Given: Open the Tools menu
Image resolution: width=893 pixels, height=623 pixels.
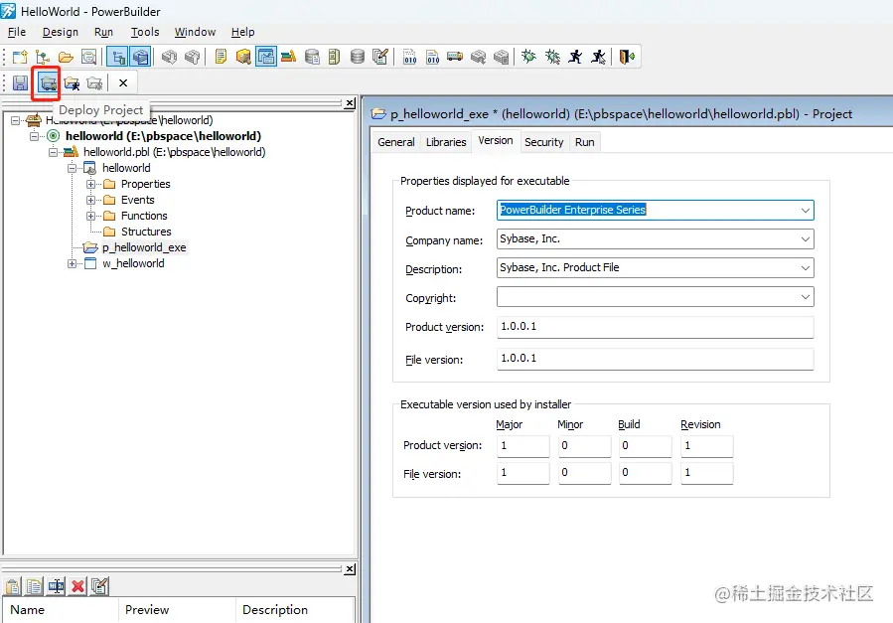Looking at the screenshot, I should pos(145,32).
